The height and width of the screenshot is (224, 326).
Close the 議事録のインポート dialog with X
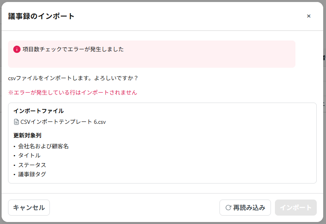[x=309, y=16]
